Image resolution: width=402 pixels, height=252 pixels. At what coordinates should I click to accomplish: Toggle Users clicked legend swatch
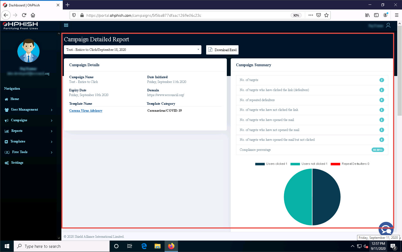pos(260,164)
